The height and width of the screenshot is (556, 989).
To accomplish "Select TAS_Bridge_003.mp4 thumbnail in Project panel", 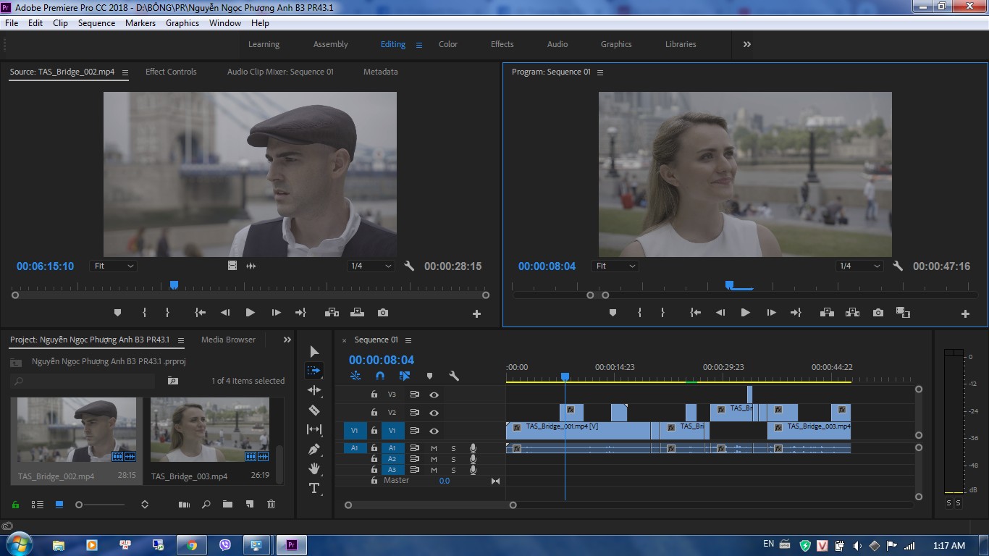I will (210, 429).
